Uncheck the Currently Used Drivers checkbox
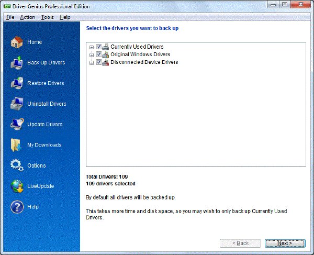The image size is (314, 255). tap(99, 47)
